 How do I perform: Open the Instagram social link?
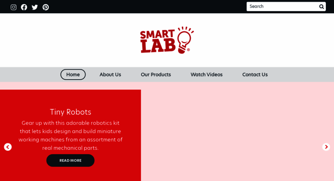coord(13,7)
